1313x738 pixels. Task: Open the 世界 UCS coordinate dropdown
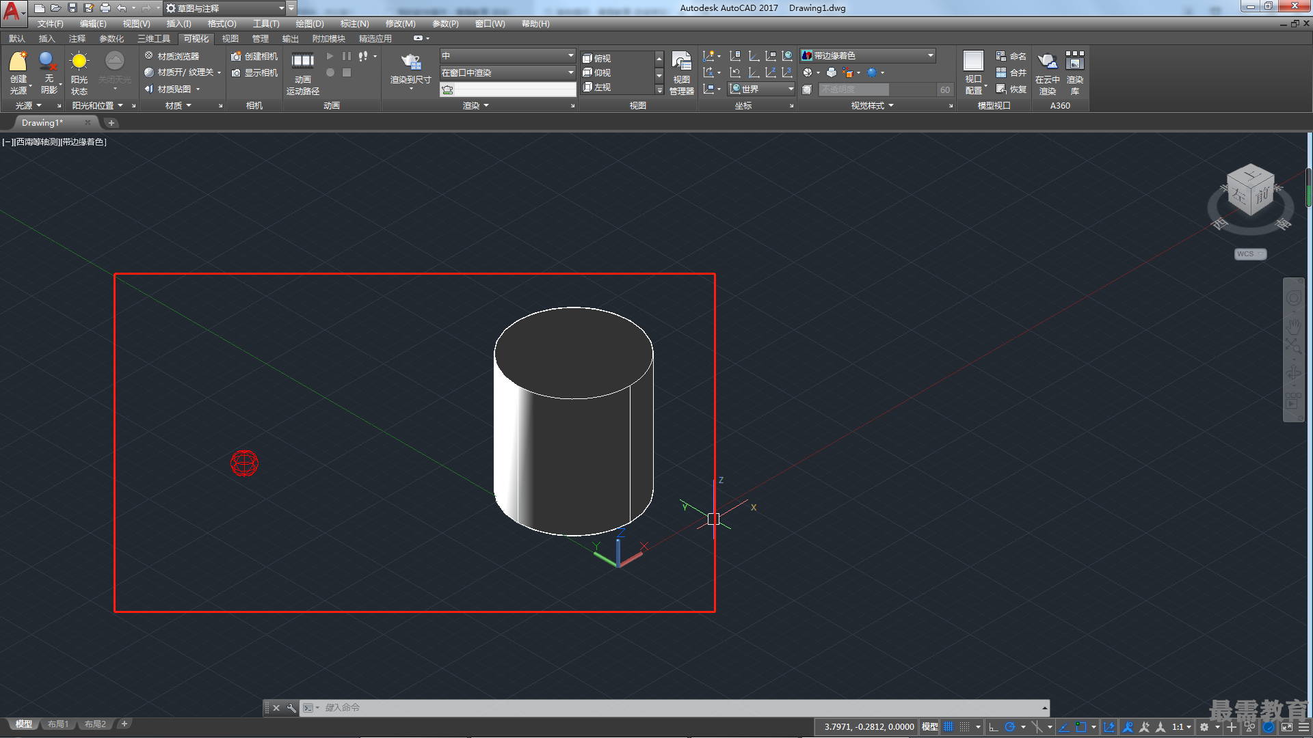click(x=762, y=89)
